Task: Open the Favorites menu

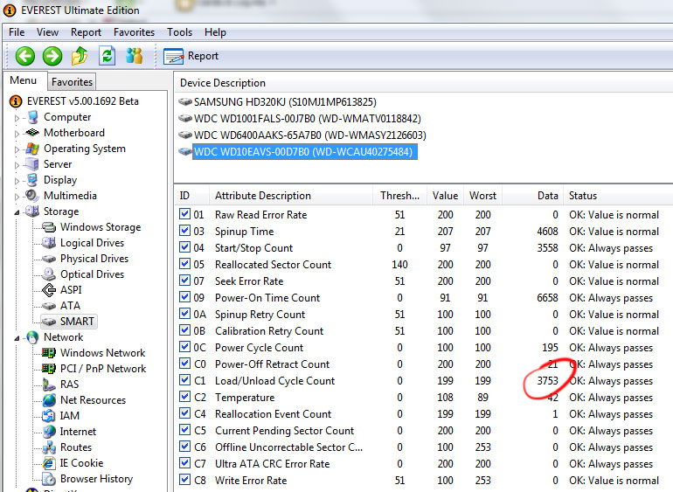Action: (x=134, y=32)
